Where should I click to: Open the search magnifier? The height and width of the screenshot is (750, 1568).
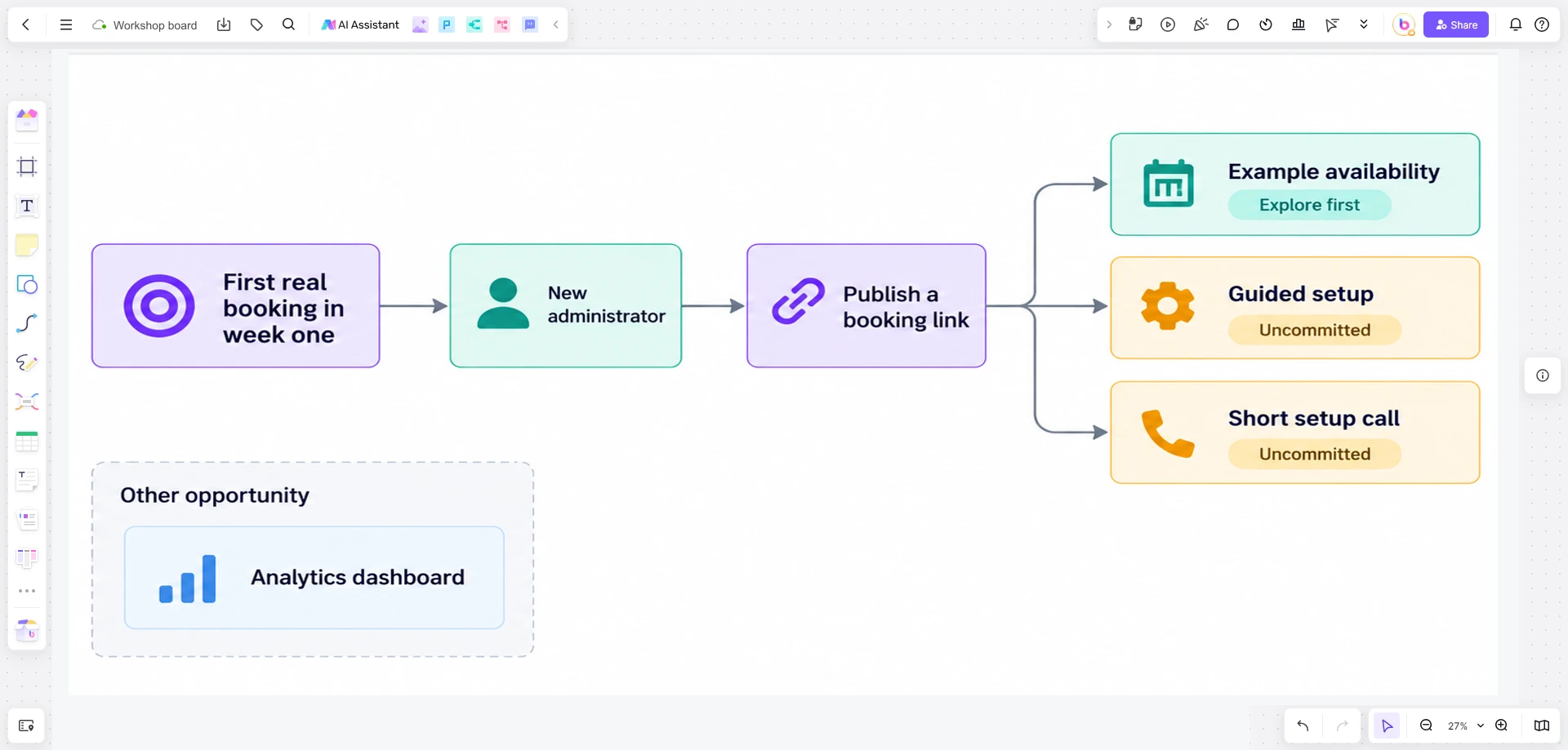(288, 24)
